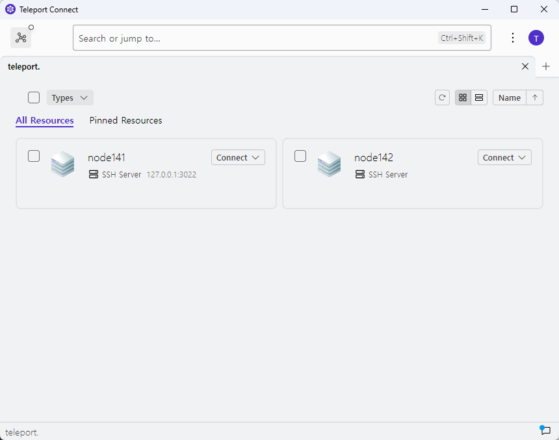Click SSH Server icon under node142

click(360, 174)
